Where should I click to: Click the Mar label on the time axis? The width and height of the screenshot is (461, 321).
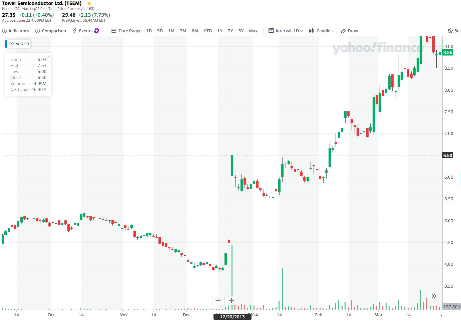378,315
